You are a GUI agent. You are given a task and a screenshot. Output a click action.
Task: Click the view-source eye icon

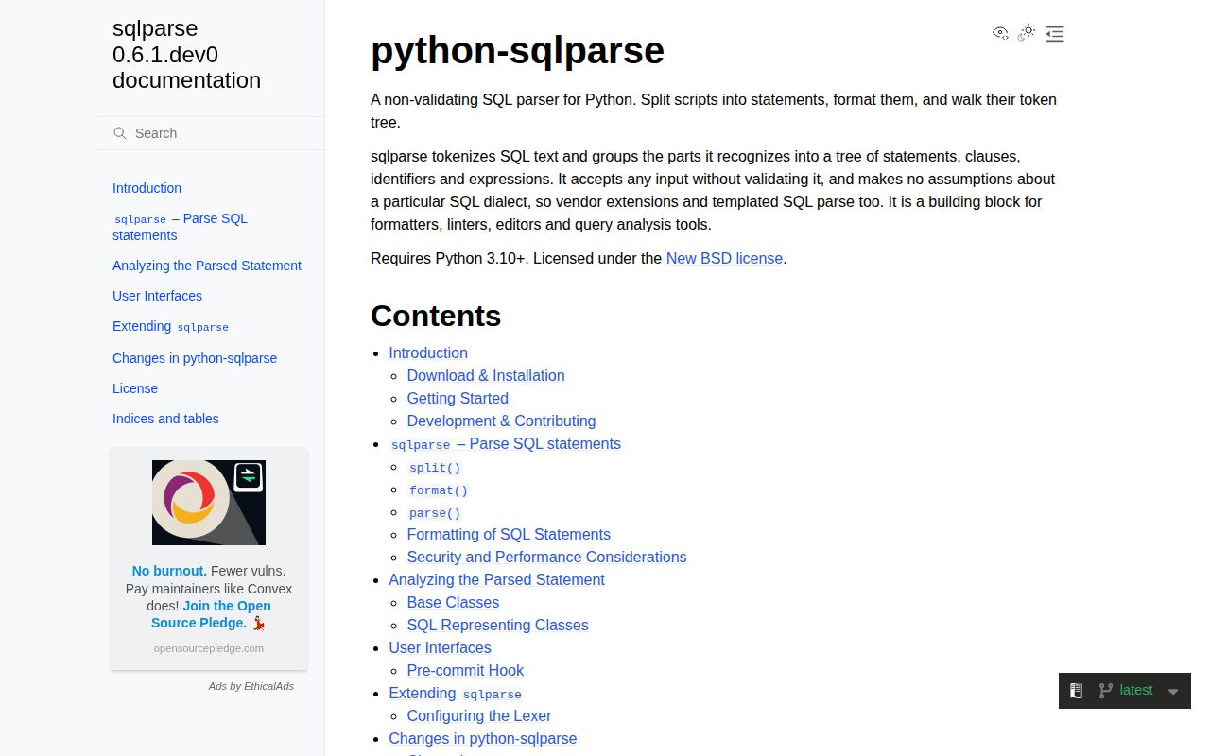[x=1000, y=33]
